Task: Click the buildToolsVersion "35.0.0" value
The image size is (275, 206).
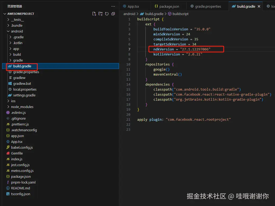Action: (x=202, y=29)
